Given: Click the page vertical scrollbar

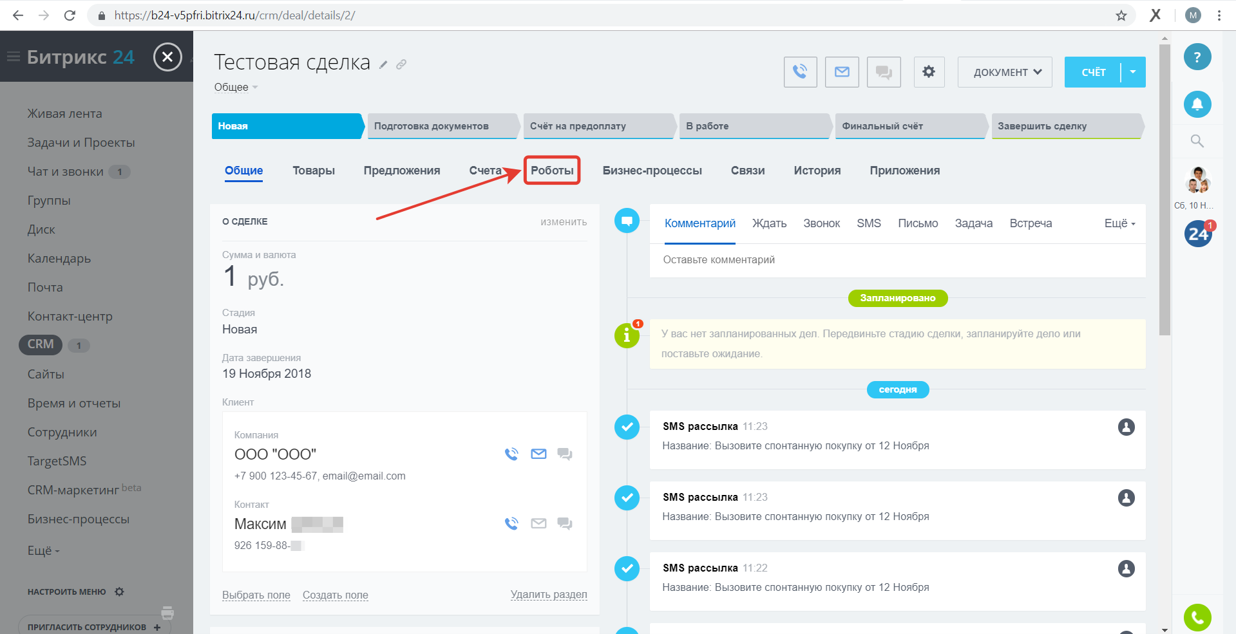Looking at the screenshot, I should click(1165, 190).
